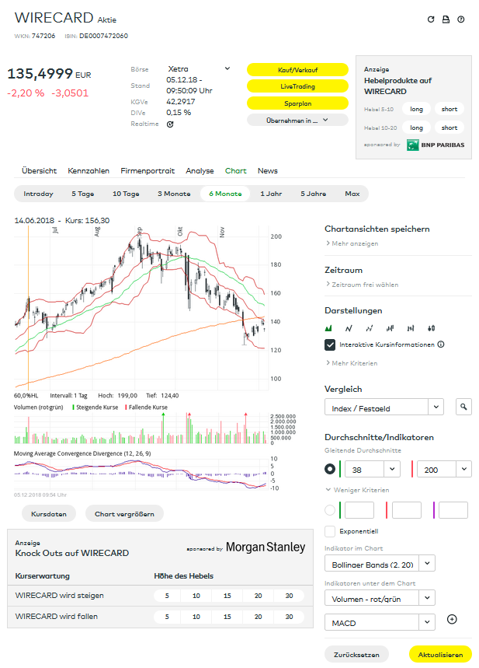
Task: Click the search magnifier next to Vergleich
Action: [x=463, y=407]
